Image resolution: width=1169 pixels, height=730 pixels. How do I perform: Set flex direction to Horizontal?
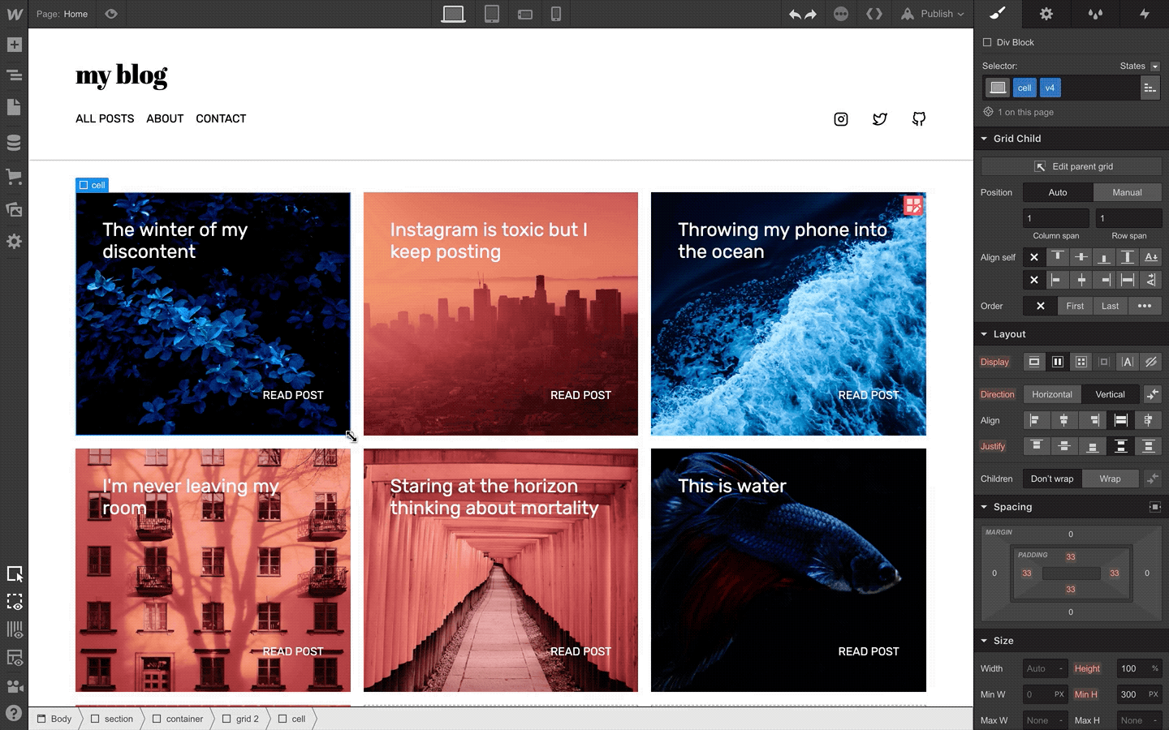1052,394
